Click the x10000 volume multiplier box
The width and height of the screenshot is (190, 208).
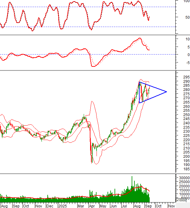click(181, 200)
